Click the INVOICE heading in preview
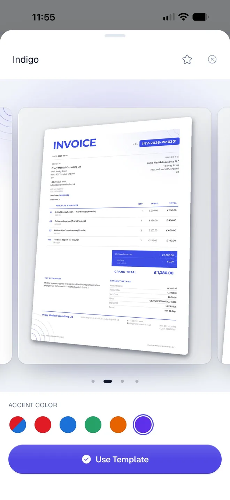 (75, 144)
